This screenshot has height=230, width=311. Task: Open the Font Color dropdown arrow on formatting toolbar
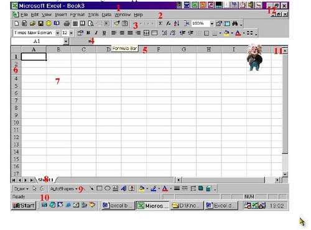(244, 33)
